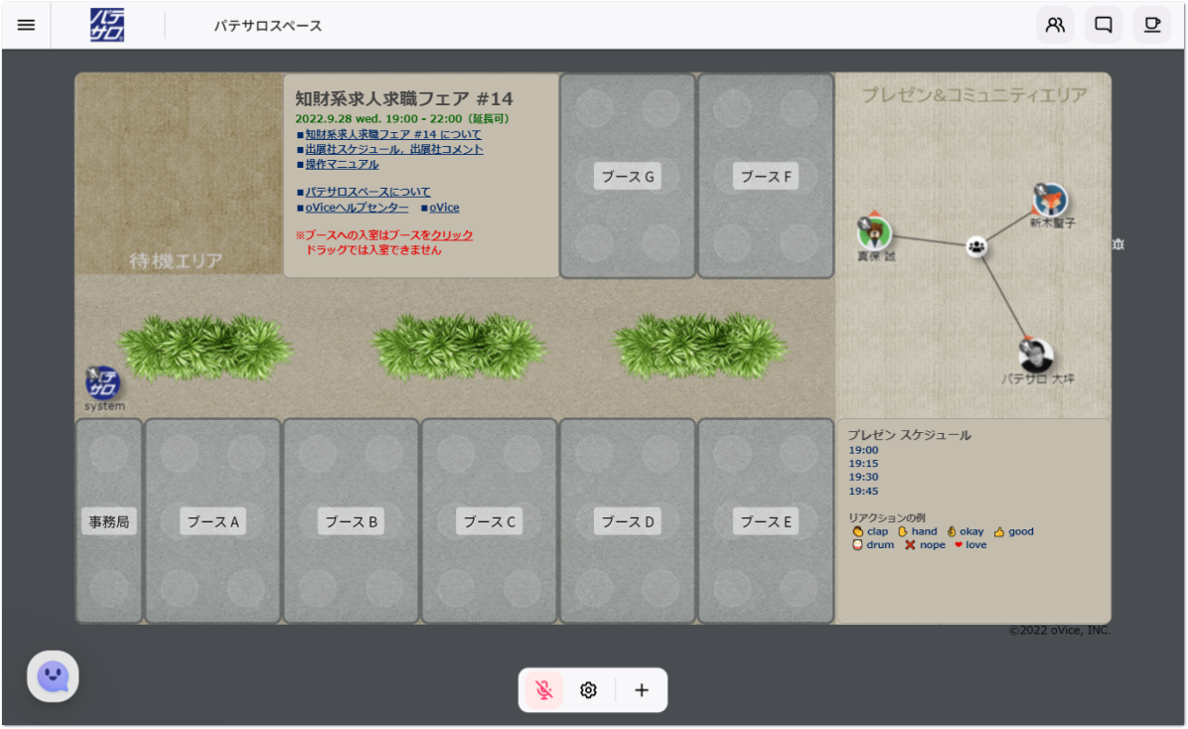Open the 出展社スケジュール, 出展社コメント link
The height and width of the screenshot is (729, 1188).
tap(394, 149)
